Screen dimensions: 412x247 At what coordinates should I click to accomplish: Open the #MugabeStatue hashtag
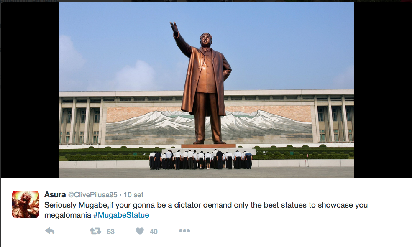point(121,215)
